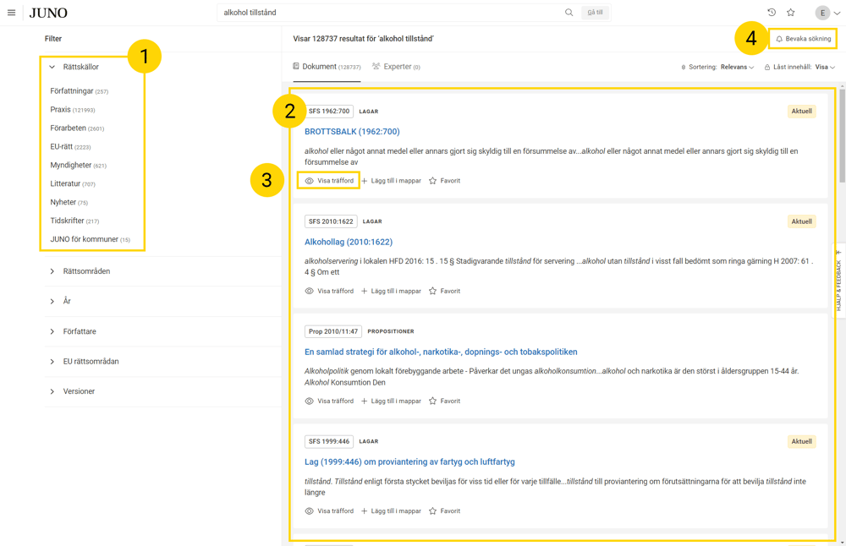Screen dimensions: 846x546
Task: Mark En samlad strategi as Favorit
Action: 445,401
